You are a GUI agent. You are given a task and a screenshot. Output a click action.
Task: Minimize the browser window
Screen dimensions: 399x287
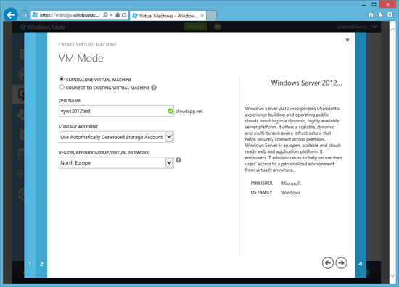click(363, 4)
